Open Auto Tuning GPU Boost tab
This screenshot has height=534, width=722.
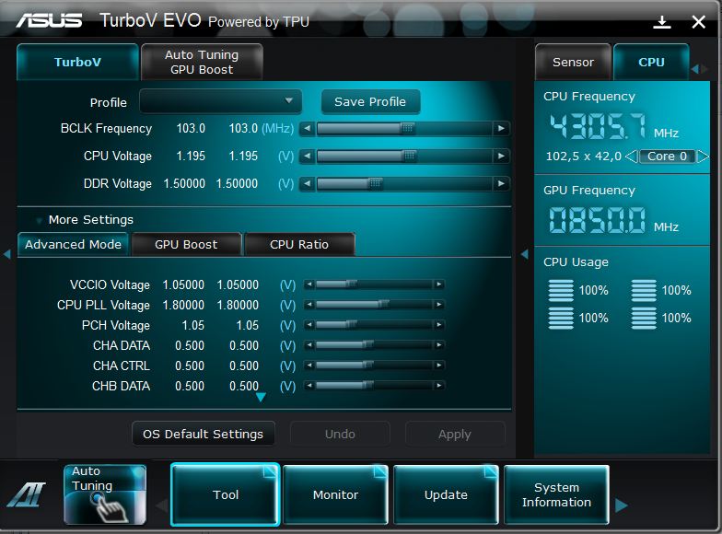click(202, 62)
